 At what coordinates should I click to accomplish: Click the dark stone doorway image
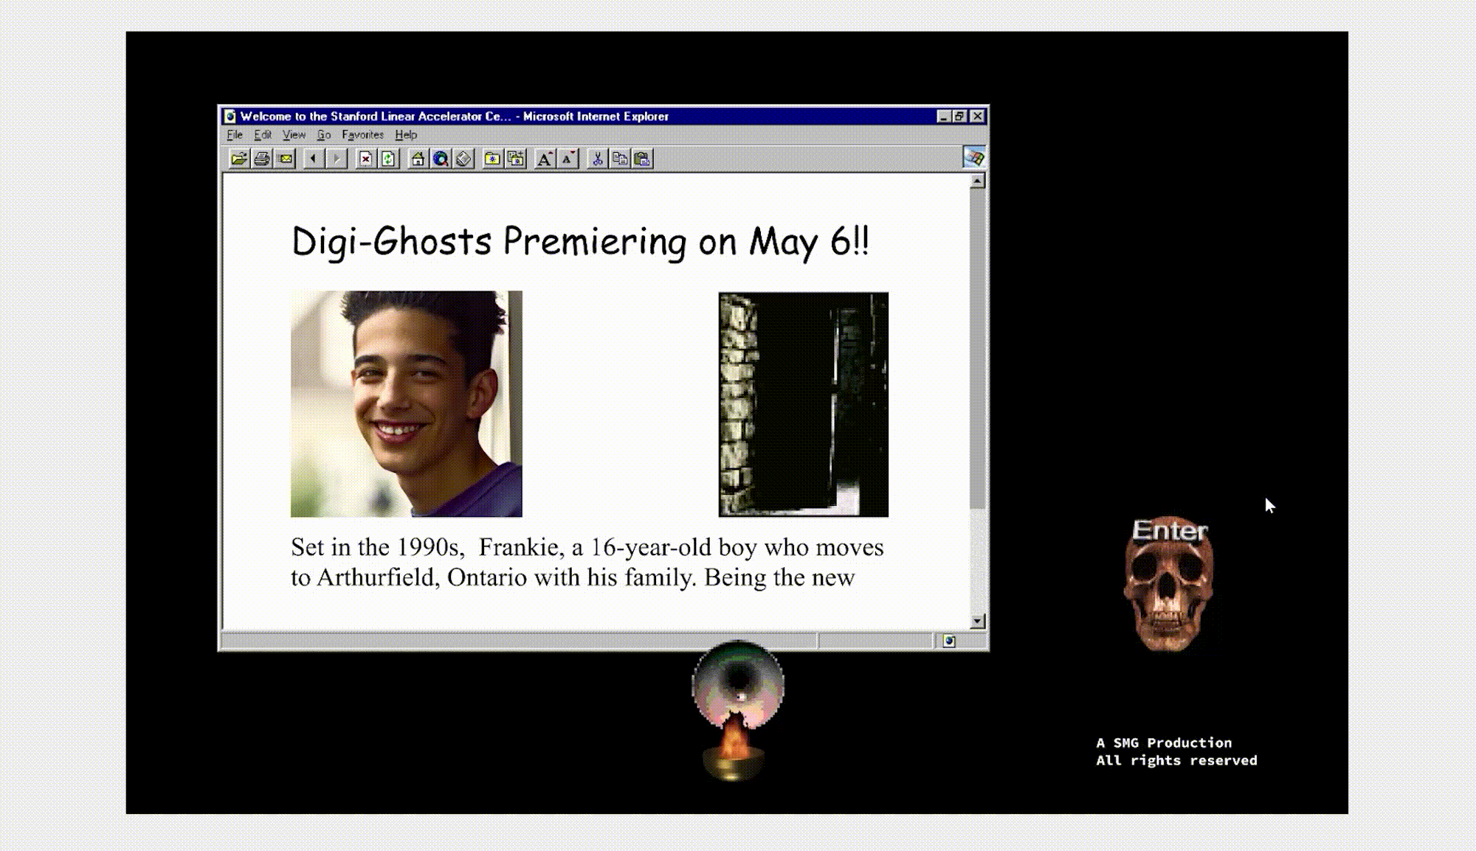804,405
